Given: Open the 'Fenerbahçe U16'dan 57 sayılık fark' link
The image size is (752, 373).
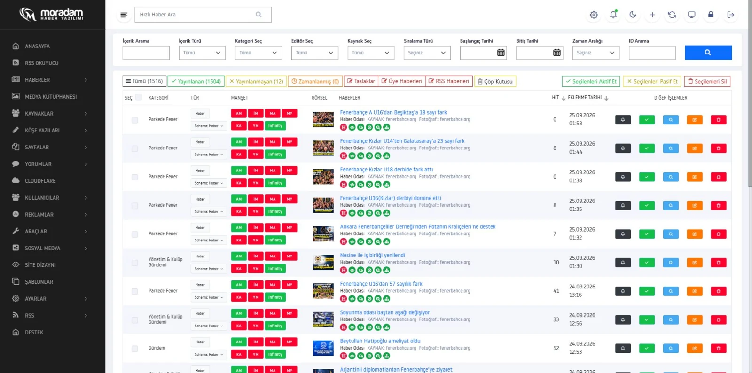Looking at the screenshot, I should (381, 284).
